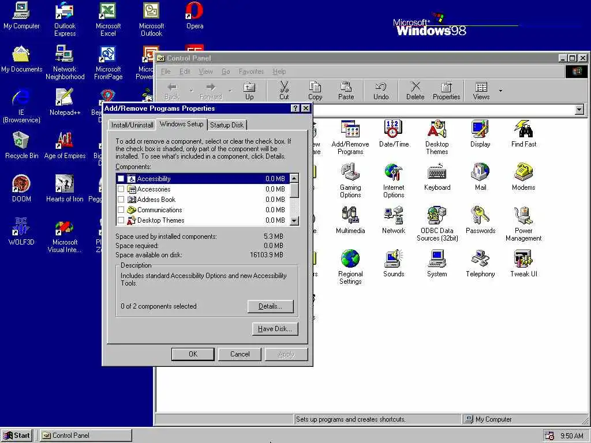Open the Display settings icon
Viewport: 591px width, 443px height.
pos(480,133)
